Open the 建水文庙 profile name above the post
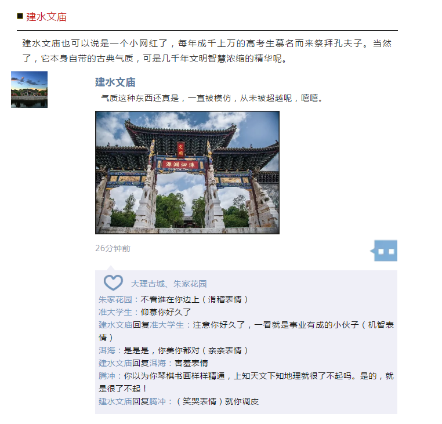 (x=115, y=82)
